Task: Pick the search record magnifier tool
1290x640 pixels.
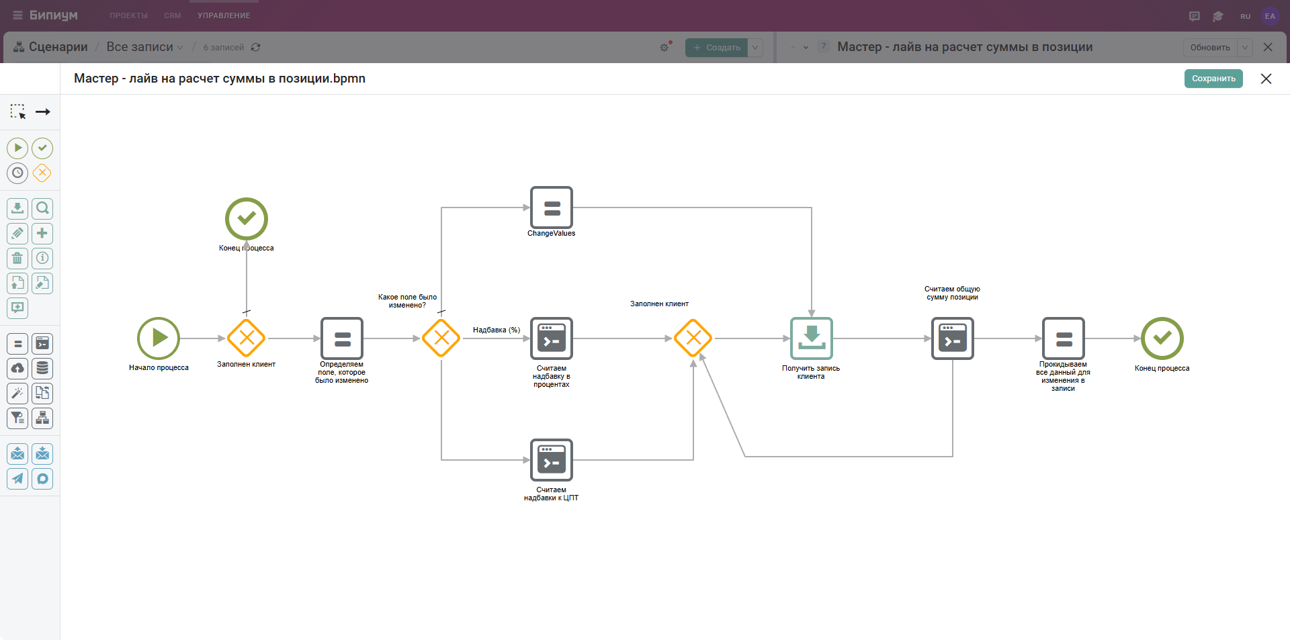Action: tap(42, 208)
